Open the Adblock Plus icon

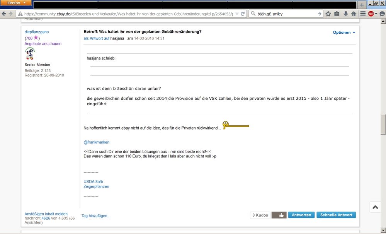coord(372,14)
